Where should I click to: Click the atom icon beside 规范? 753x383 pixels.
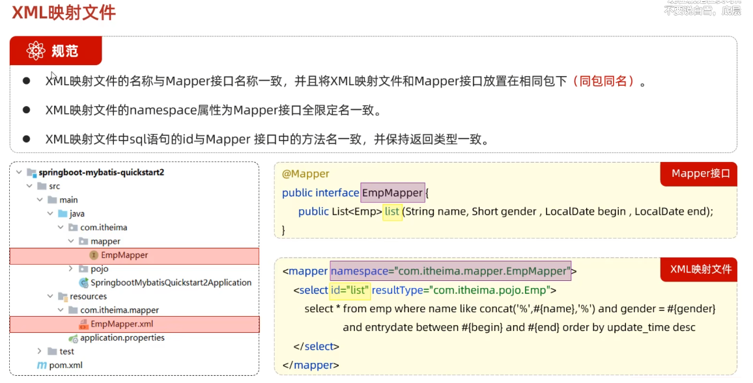36,51
